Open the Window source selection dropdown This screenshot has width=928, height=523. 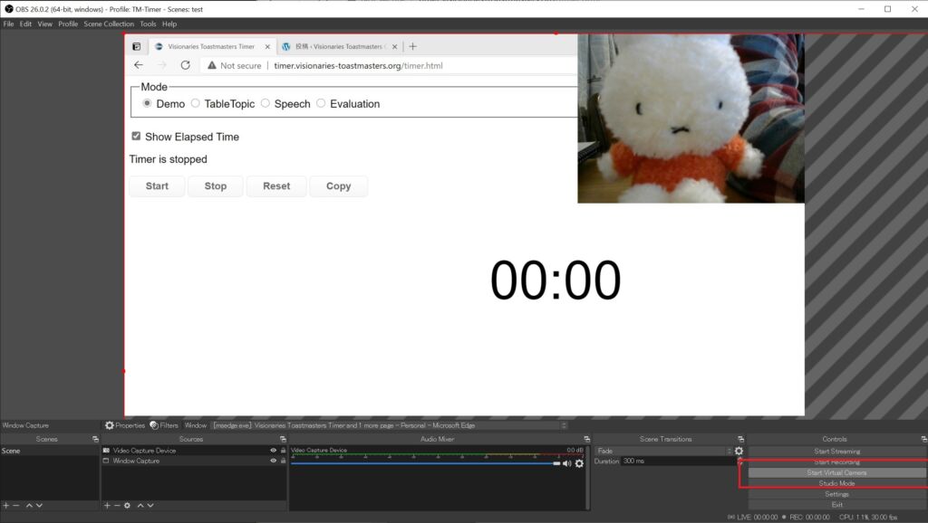(390, 425)
